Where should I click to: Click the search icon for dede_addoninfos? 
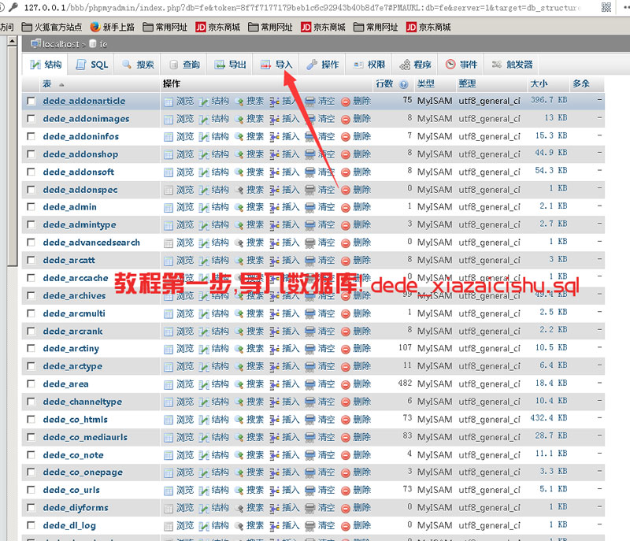239,137
